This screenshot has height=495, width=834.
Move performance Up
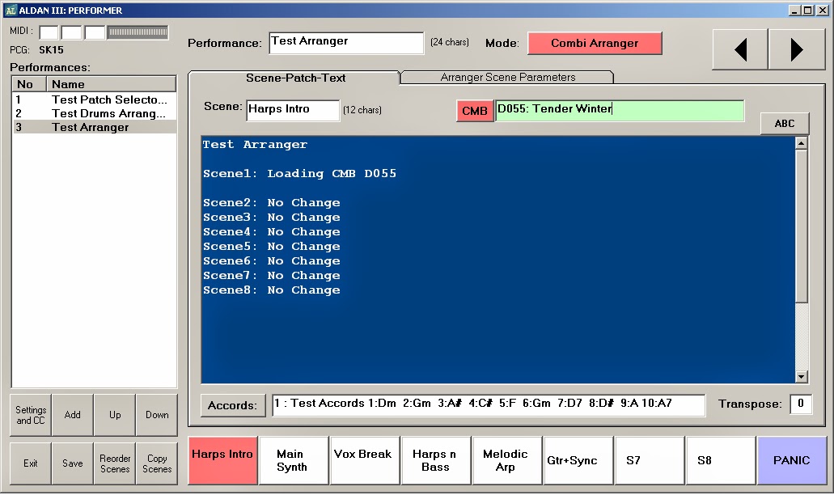pos(115,415)
